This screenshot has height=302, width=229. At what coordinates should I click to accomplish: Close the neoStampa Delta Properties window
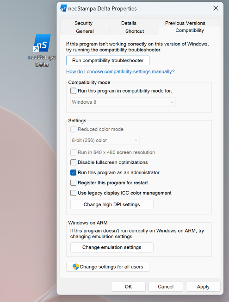point(216,8)
